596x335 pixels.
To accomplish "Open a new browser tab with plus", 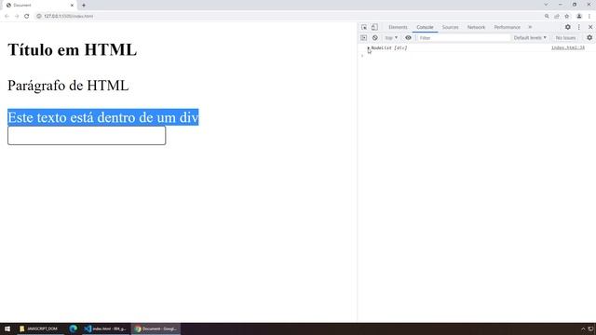I will [x=84, y=6].
